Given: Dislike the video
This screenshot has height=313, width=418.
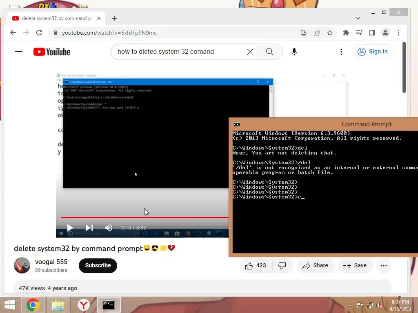Looking at the screenshot, I should 282,266.
